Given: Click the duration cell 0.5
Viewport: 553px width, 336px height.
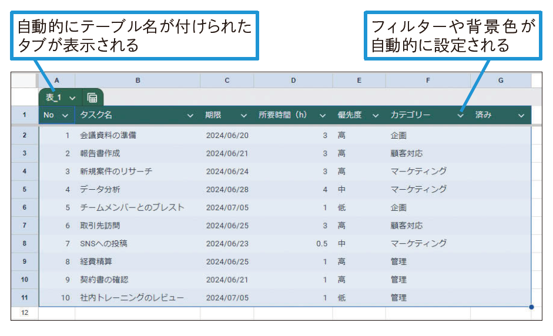Looking at the screenshot, I should coord(293,244).
